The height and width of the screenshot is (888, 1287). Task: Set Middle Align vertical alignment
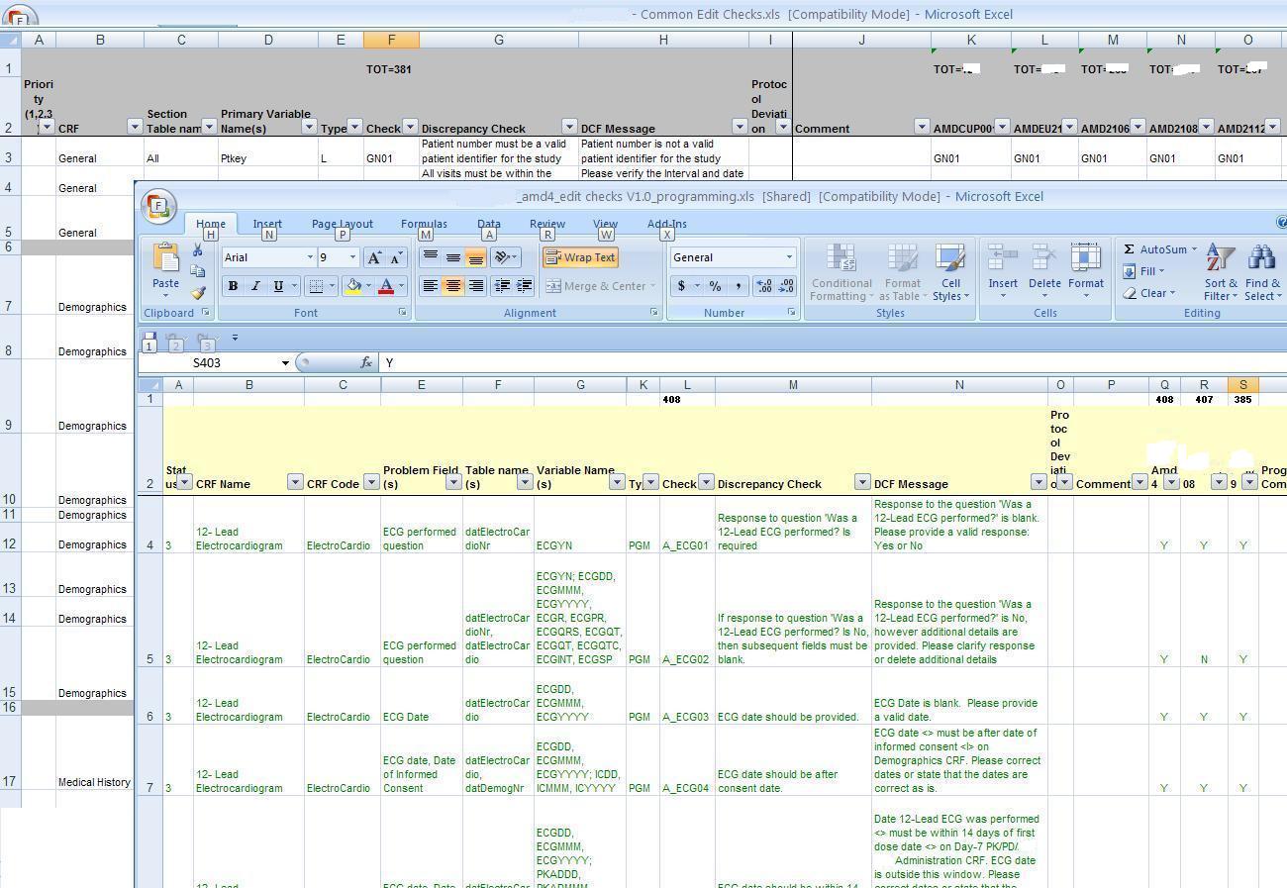pyautogui.click(x=452, y=257)
